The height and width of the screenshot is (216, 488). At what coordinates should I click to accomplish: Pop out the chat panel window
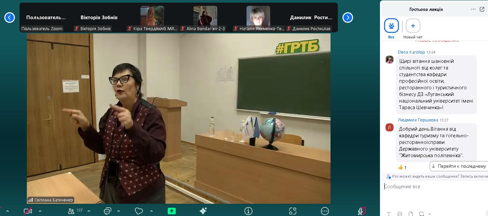coord(482,9)
